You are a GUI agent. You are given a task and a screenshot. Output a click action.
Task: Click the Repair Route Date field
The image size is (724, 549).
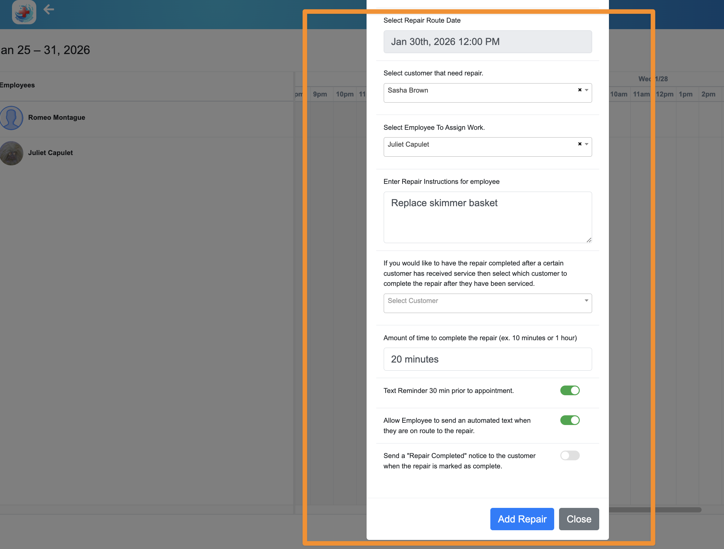[487, 42]
